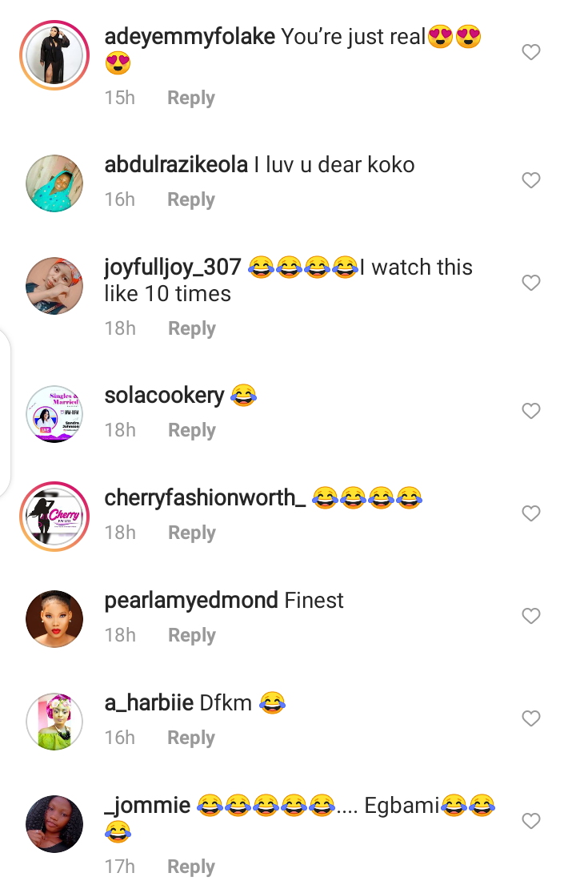The image size is (576, 889).
Task: Like pearlamyedmond's Finest comment
Action: tap(531, 616)
